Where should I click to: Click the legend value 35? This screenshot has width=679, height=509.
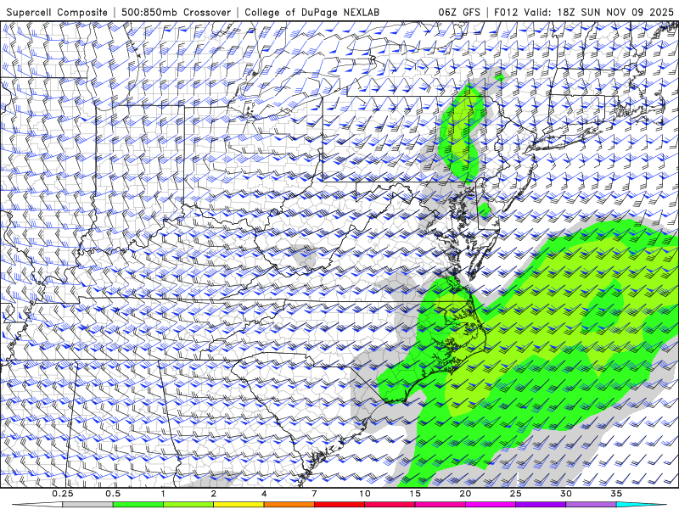point(616,494)
